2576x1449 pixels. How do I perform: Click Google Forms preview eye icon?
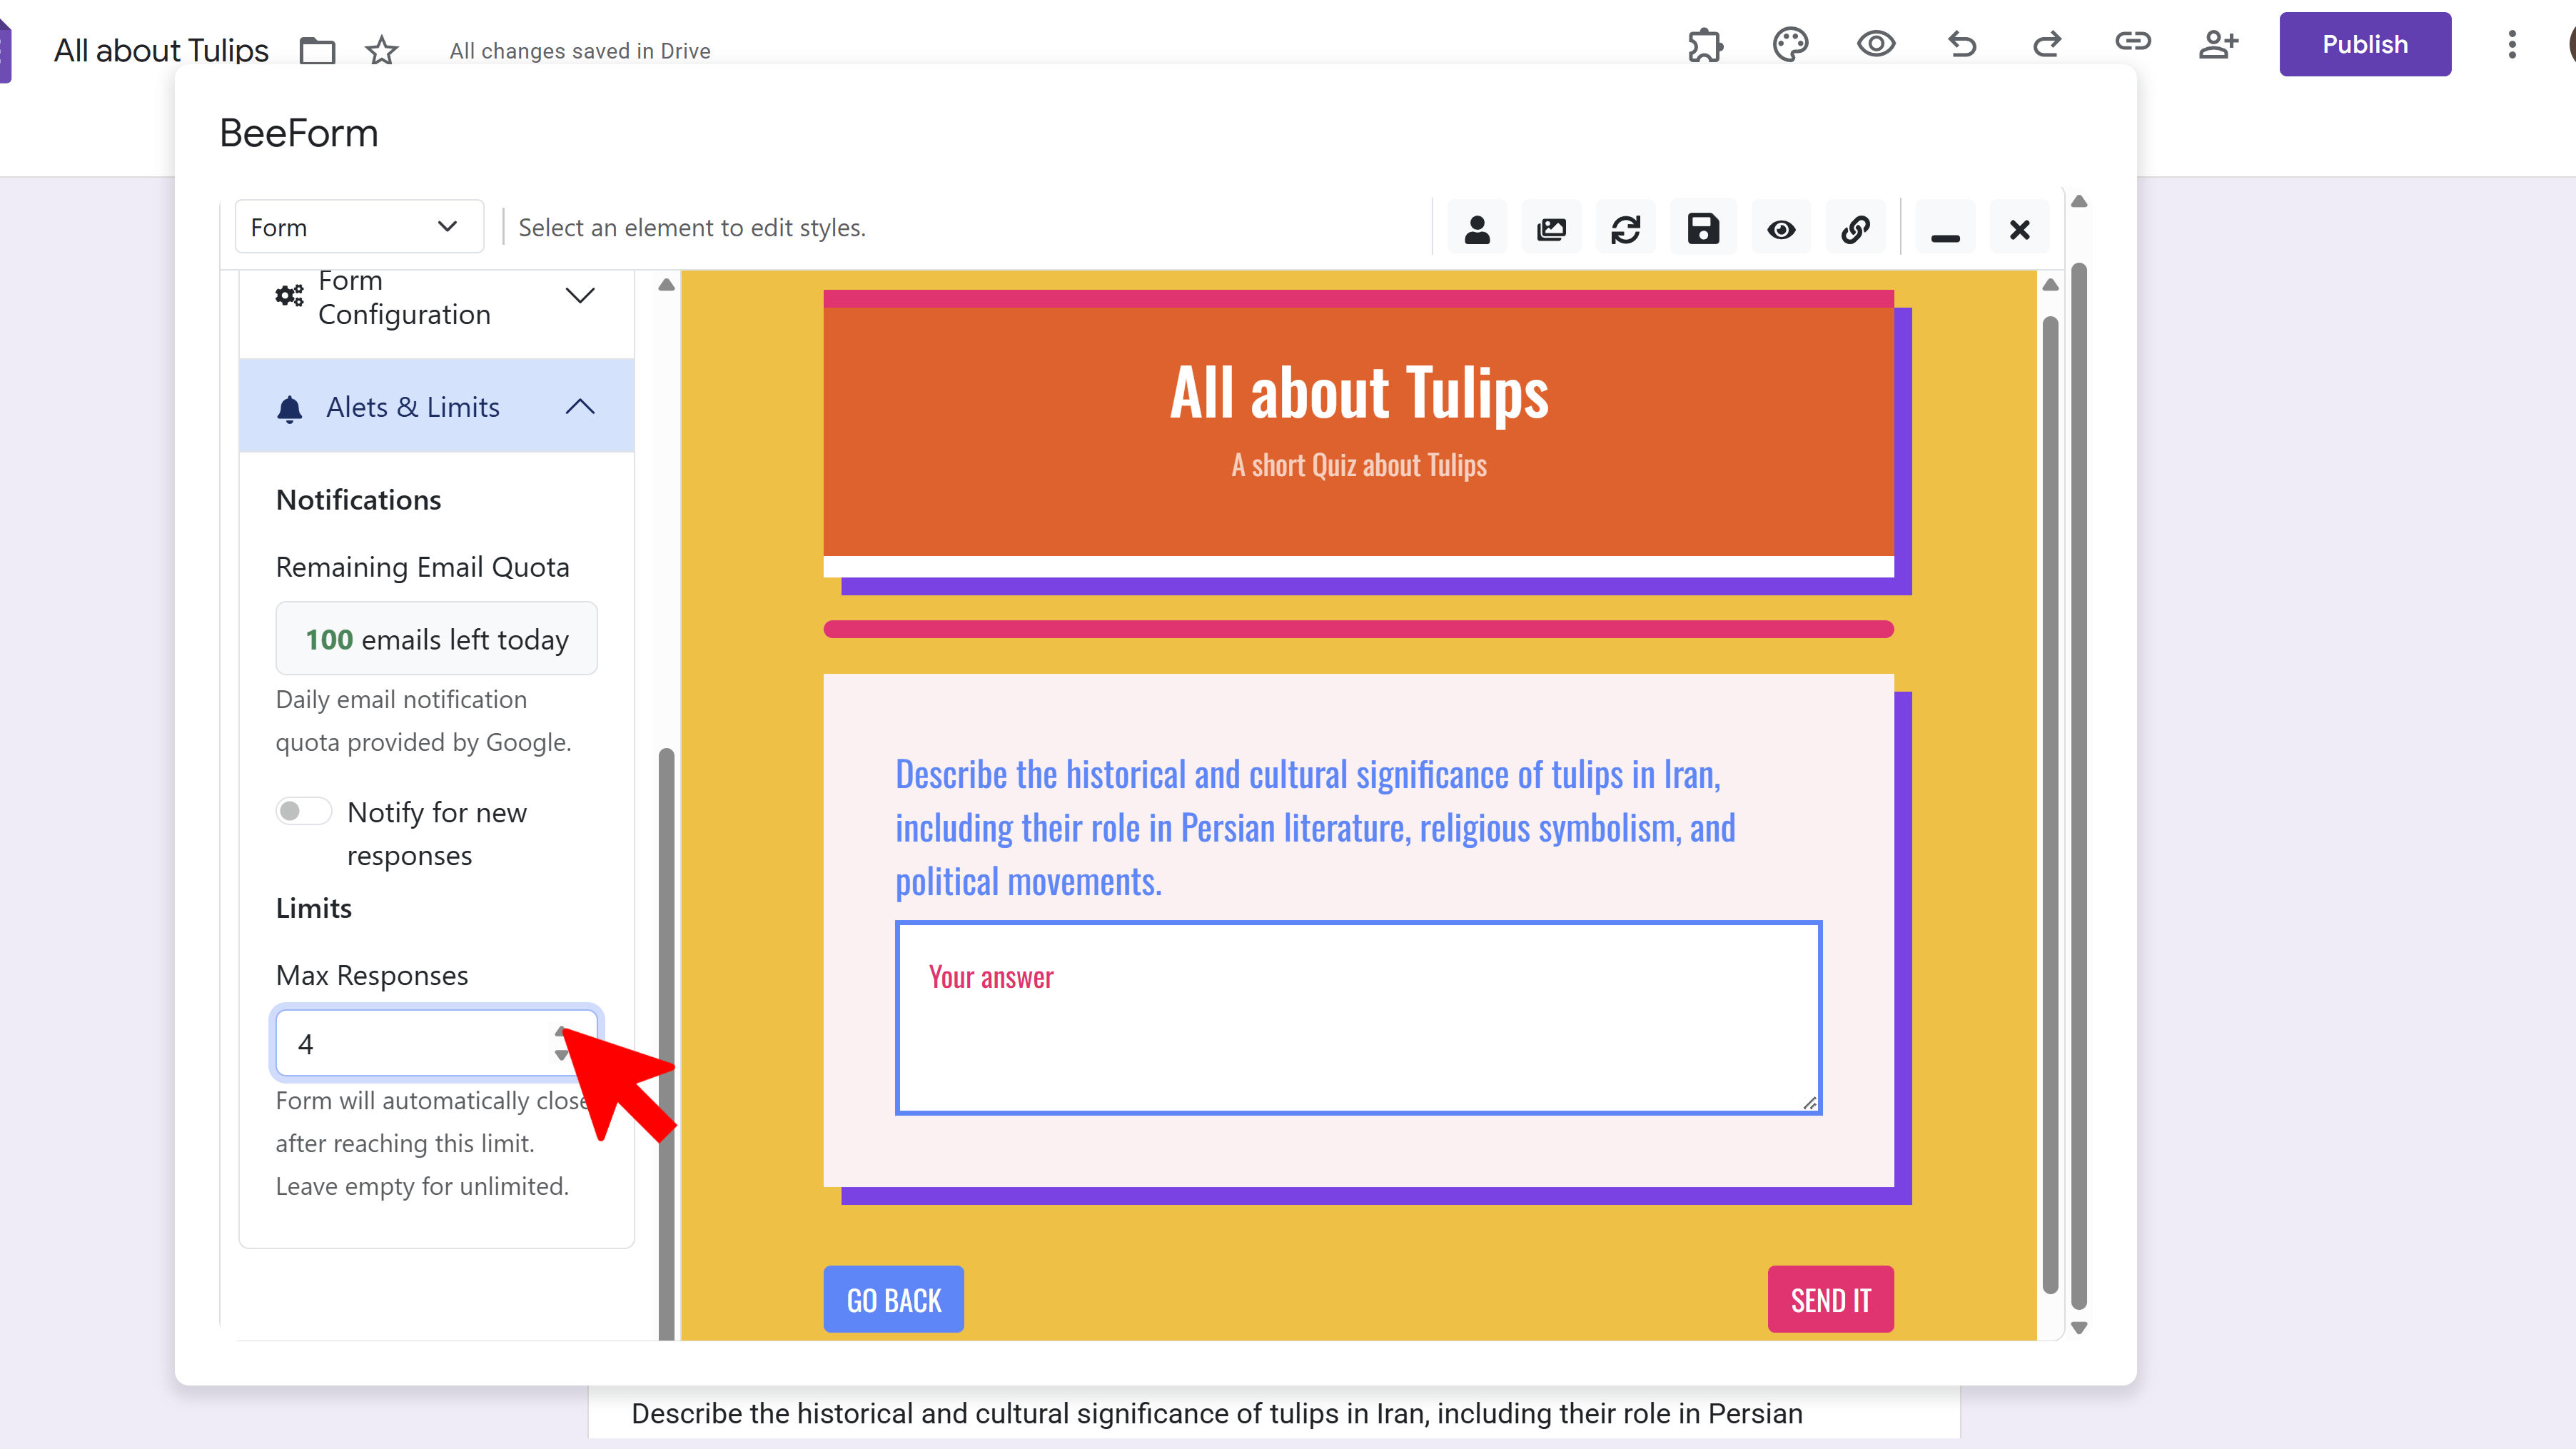[x=1876, y=44]
